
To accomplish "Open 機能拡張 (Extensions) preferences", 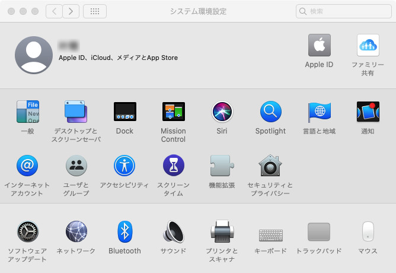I will pos(222,166).
